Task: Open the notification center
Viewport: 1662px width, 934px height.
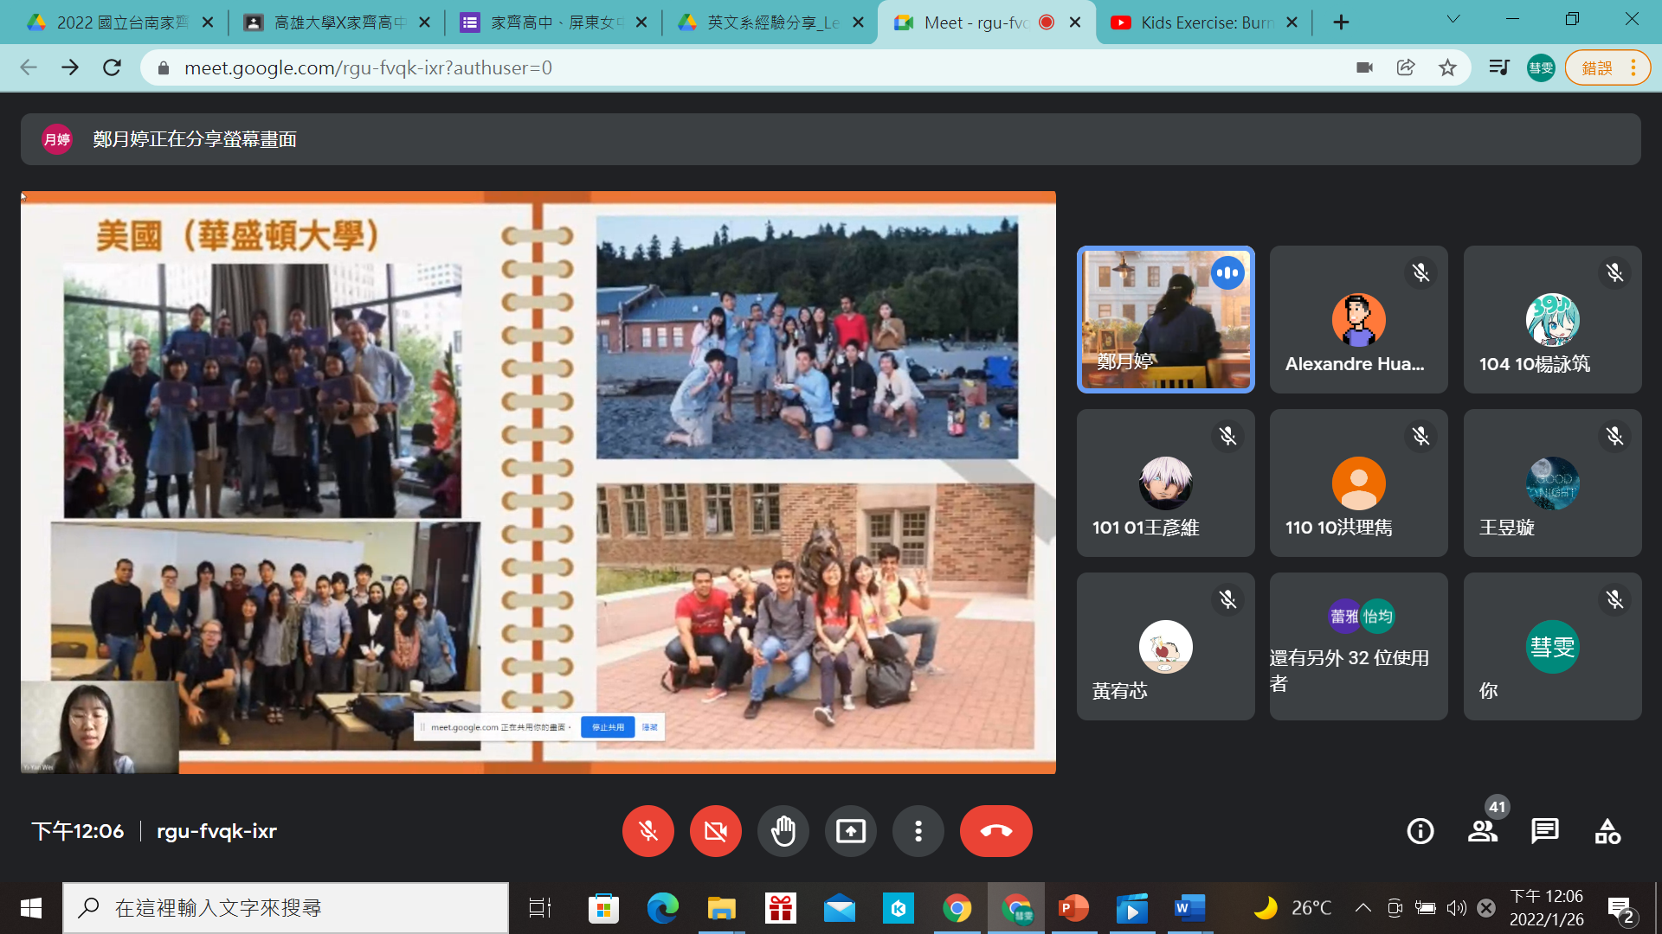Action: [1620, 910]
